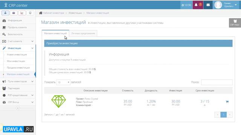Open the messages envelope icon
The width and height of the screenshot is (241, 135).
[208, 5]
